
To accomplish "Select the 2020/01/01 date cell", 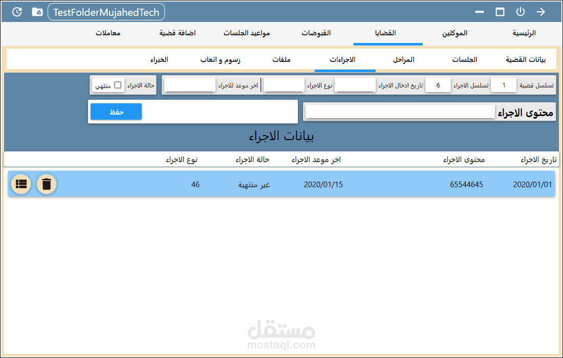I will pos(532,185).
